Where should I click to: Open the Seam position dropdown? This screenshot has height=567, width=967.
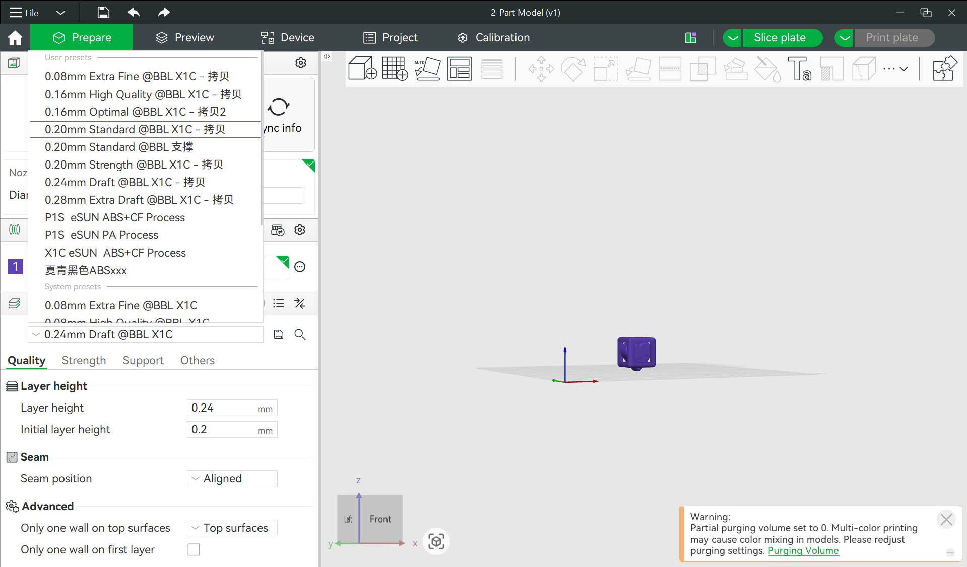[232, 478]
